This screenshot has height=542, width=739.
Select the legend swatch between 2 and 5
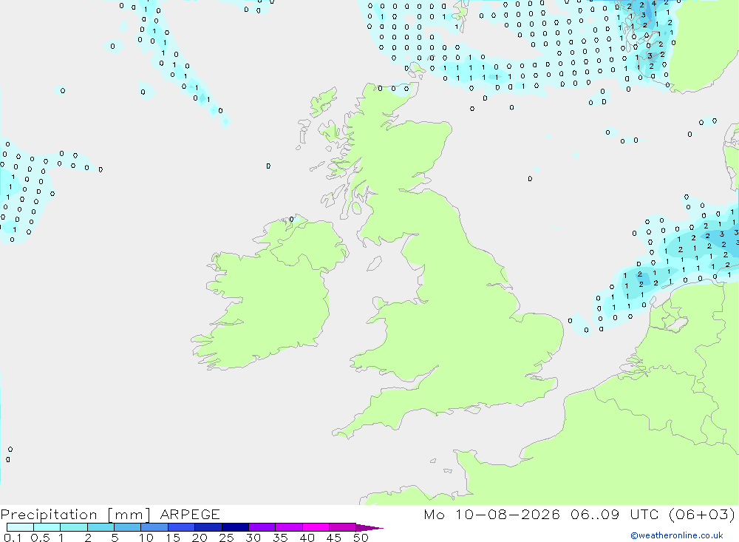click(x=101, y=527)
